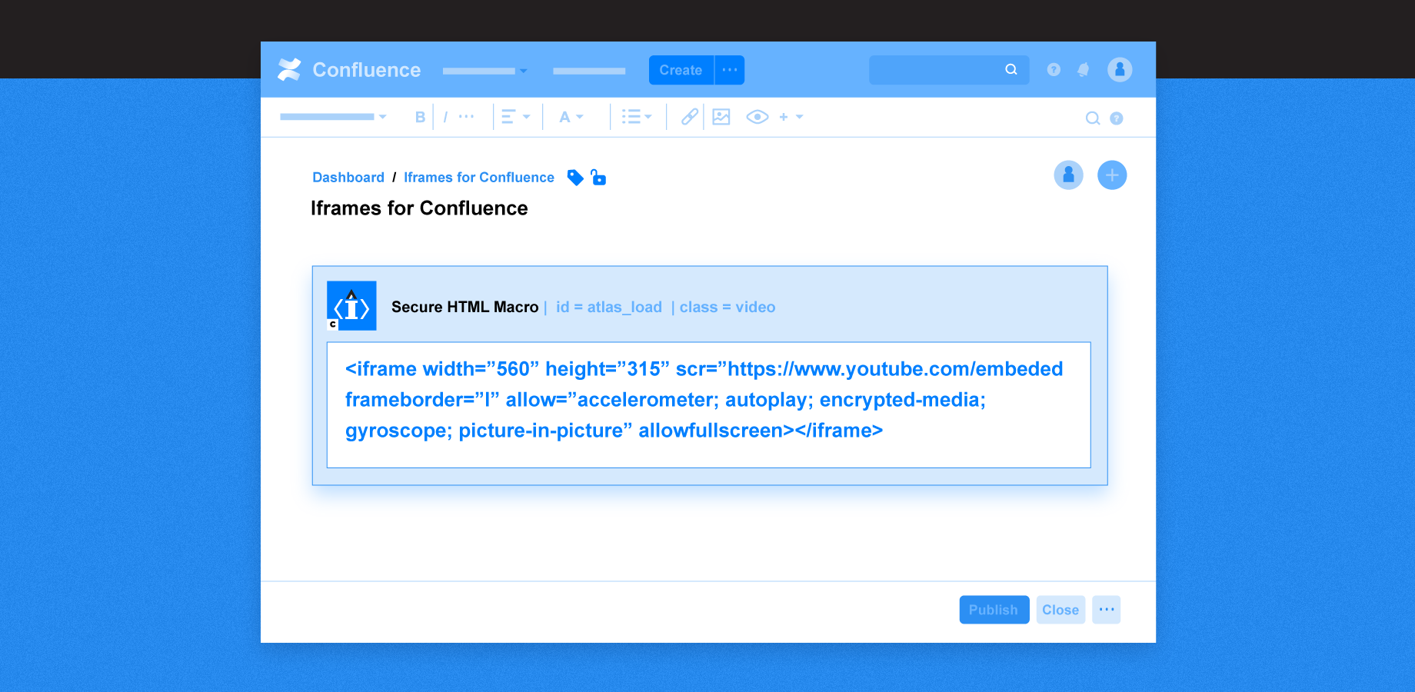The height and width of the screenshot is (692, 1415).
Task: Click the Publish button
Action: point(994,610)
